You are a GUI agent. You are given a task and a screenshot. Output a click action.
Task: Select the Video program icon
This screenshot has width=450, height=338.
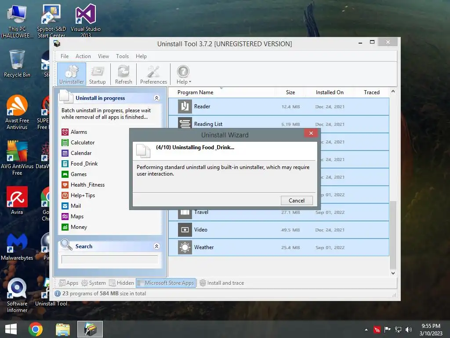click(x=185, y=230)
